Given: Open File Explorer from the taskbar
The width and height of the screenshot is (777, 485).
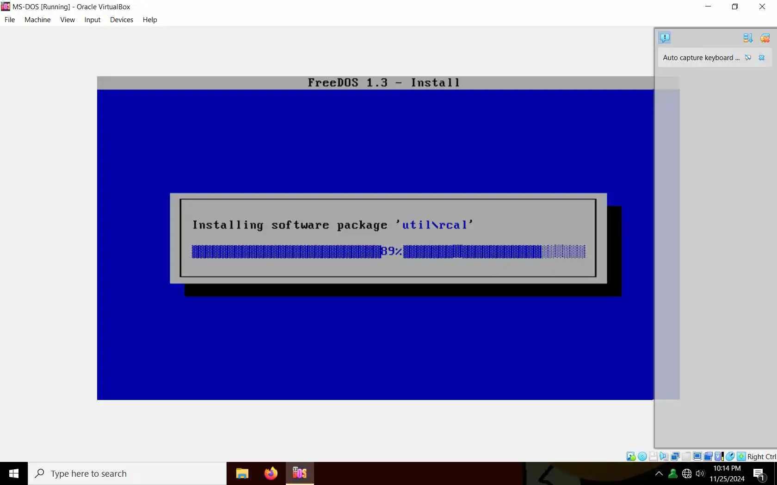Looking at the screenshot, I should pos(242,473).
